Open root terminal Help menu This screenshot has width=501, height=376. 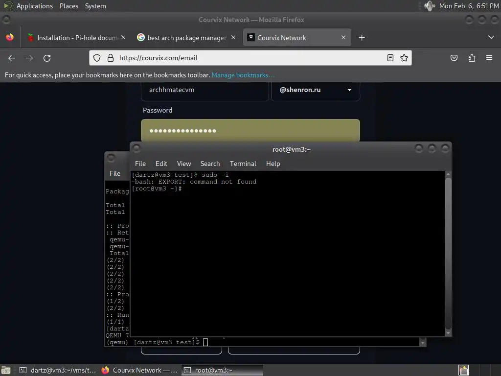273,164
